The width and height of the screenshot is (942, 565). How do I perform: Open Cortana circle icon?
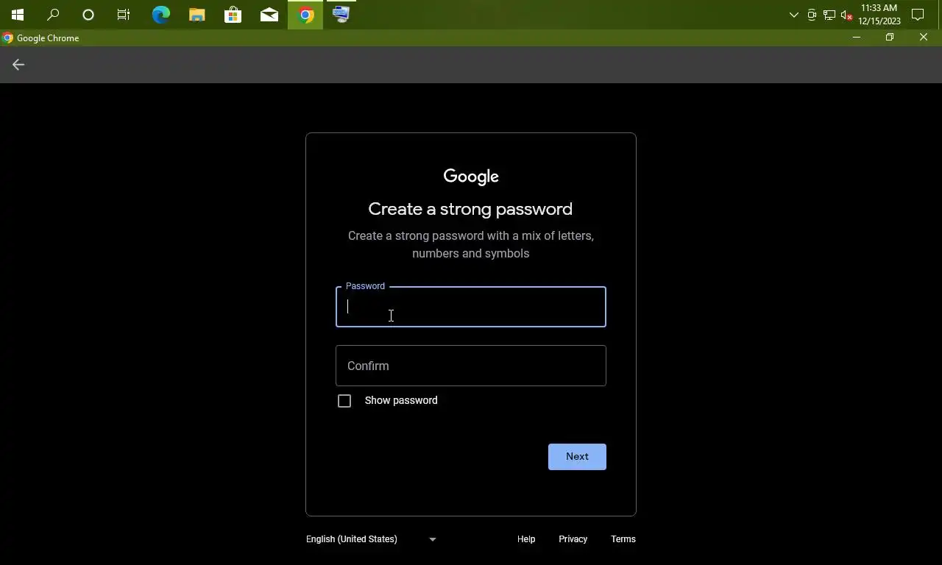tap(88, 15)
